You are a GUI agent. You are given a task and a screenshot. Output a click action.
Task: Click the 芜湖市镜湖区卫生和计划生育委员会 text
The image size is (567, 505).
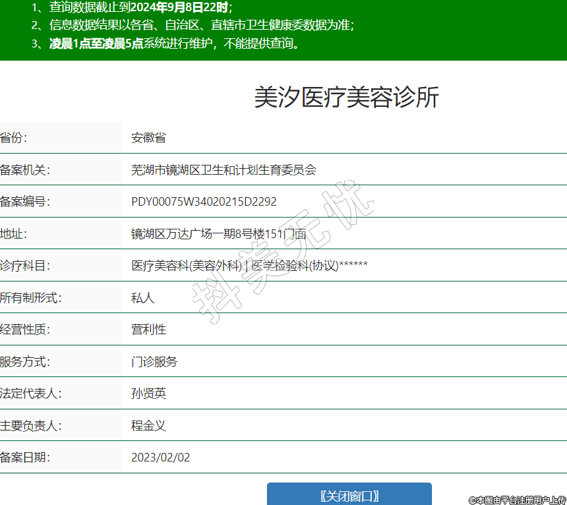tap(224, 170)
